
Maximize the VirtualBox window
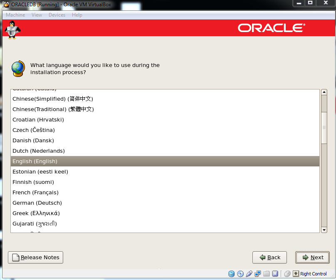point(310,3)
